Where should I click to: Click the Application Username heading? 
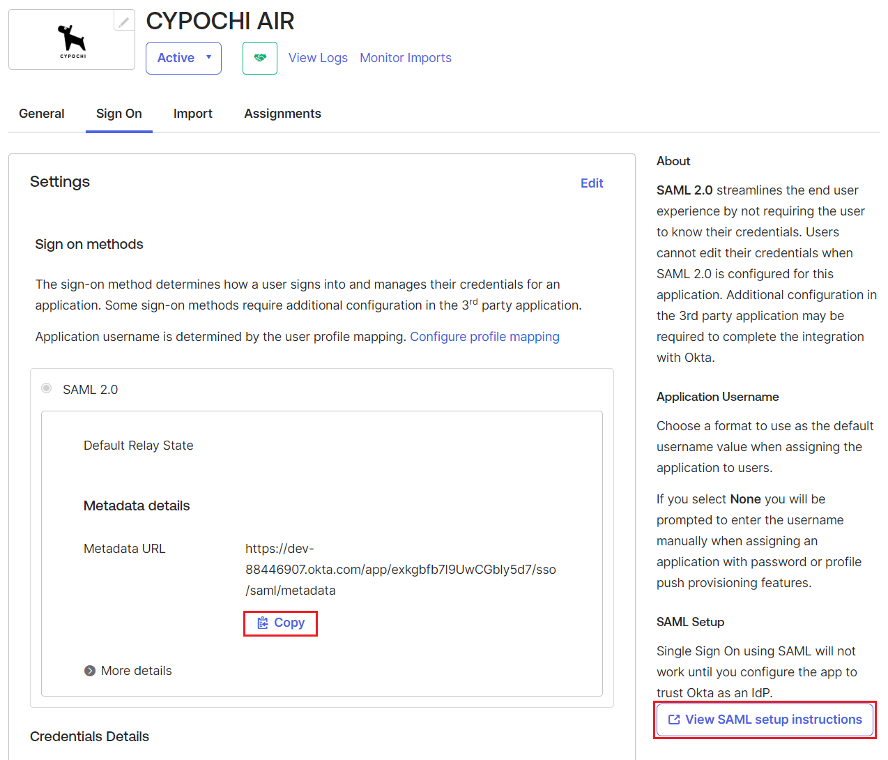click(x=718, y=397)
